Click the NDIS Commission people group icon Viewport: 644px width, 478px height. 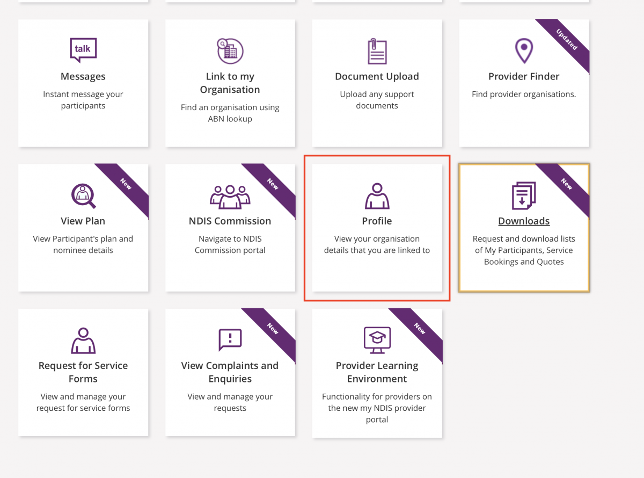coord(230,197)
